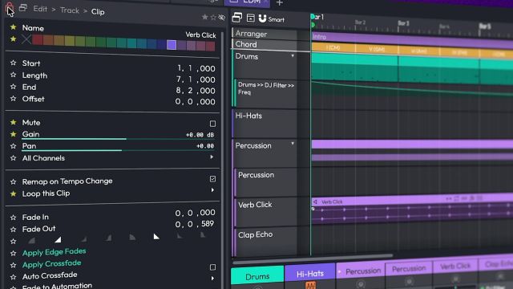Open the Loop this Clip submenu arrow
This screenshot has width=513, height=289.
point(212,190)
